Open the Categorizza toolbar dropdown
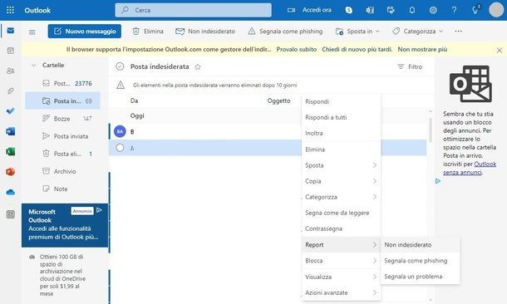The height and width of the screenshot is (304, 507). 417,32
